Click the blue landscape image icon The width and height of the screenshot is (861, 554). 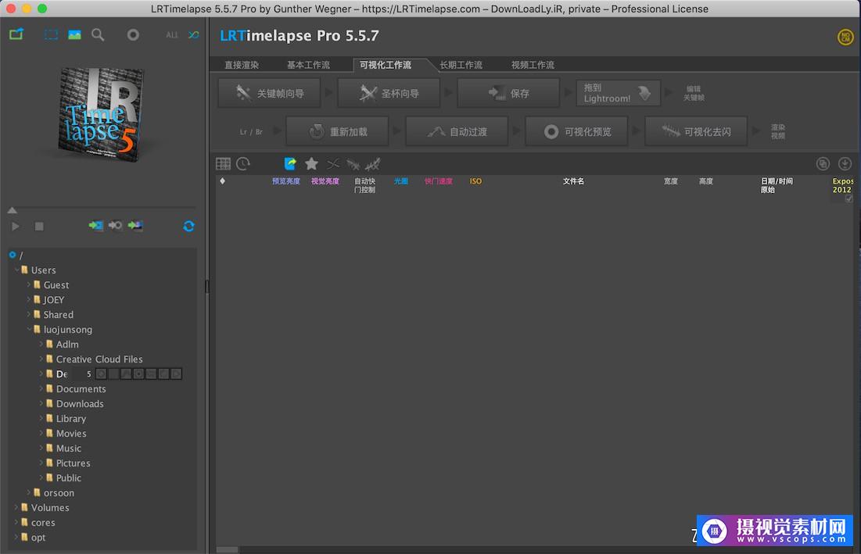[x=74, y=34]
